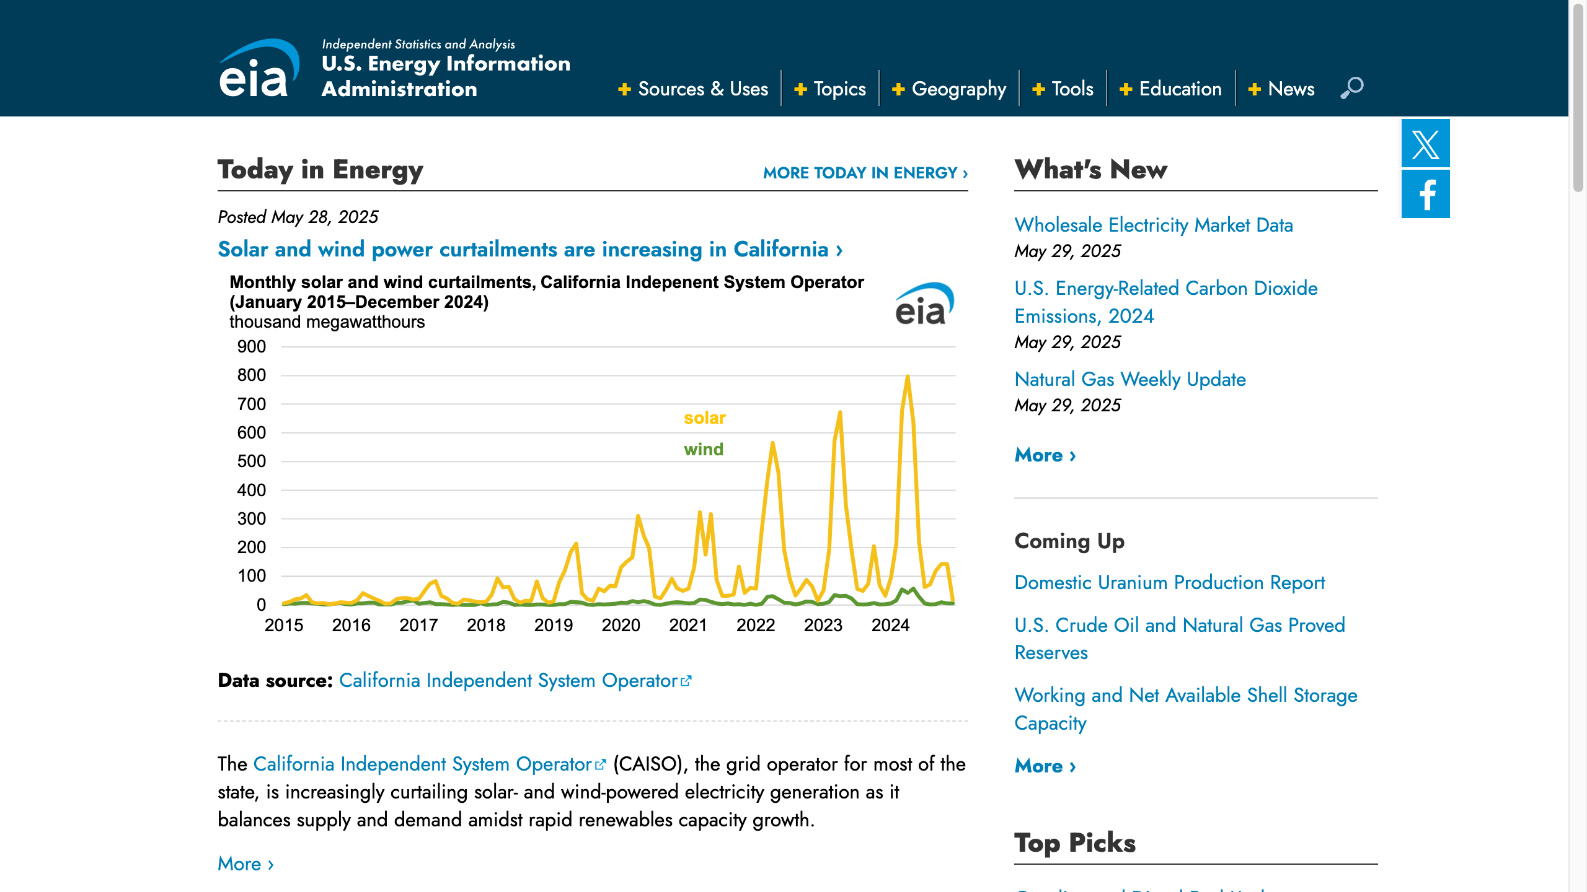Share via the Facebook icon

coord(1425,195)
